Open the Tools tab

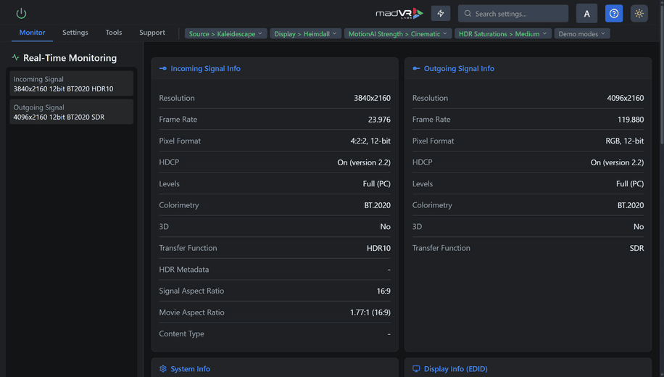pos(114,33)
